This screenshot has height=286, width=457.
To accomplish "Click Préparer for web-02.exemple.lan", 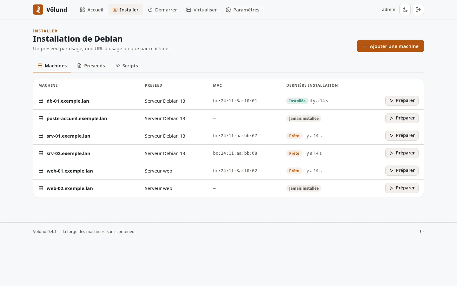I will pyautogui.click(x=402, y=188).
